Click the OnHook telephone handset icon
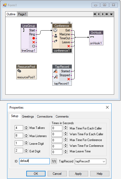This screenshot has width=121, height=179. pyautogui.click(x=92, y=37)
